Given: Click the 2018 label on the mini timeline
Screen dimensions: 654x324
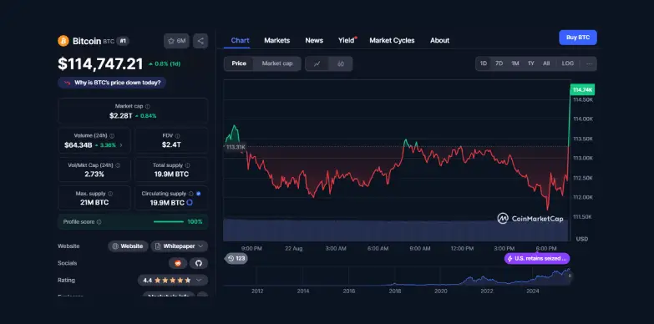Looking at the screenshot, I should pyautogui.click(x=395, y=291).
